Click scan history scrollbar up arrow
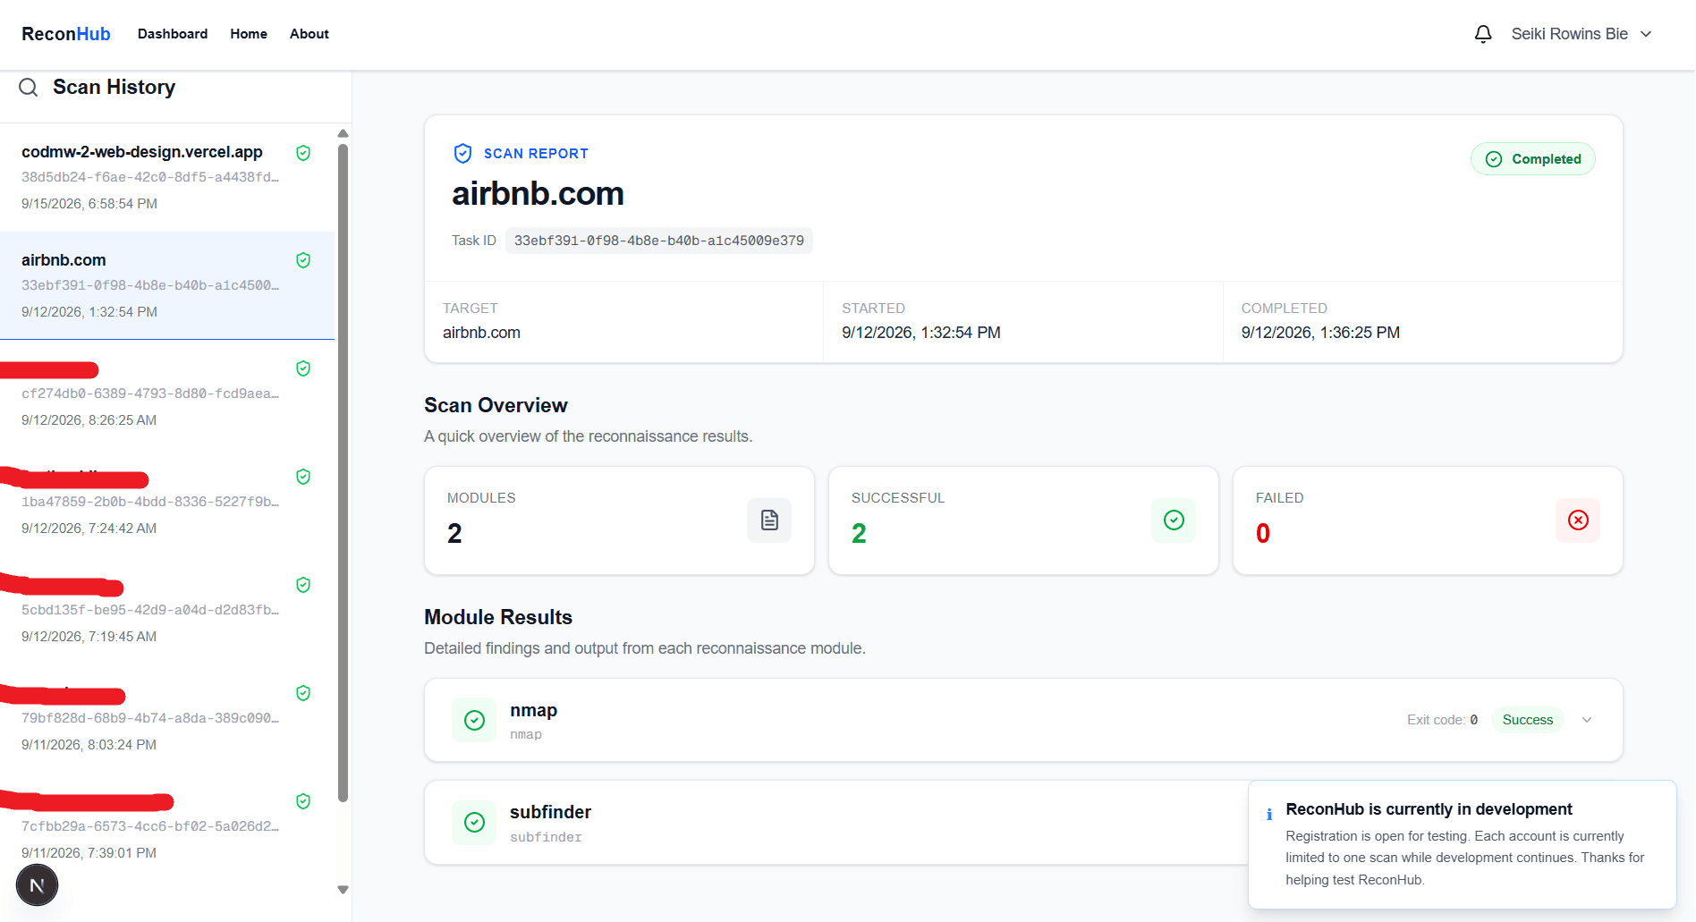This screenshot has width=1696, height=922. click(343, 133)
